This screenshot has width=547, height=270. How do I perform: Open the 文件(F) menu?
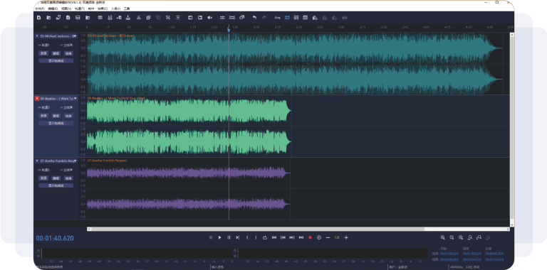coord(39,8)
